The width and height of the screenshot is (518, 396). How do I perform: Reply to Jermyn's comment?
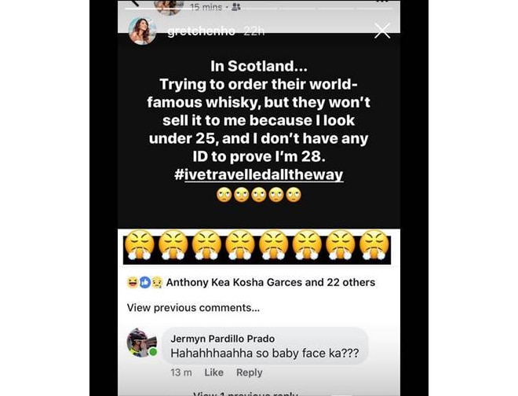click(x=250, y=372)
